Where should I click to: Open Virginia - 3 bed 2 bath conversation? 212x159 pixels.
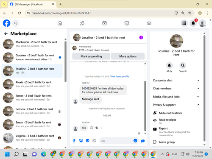point(32,138)
